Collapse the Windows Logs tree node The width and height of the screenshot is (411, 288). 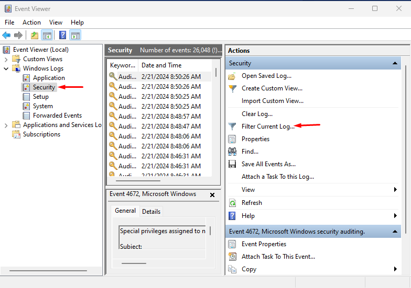pos(6,68)
